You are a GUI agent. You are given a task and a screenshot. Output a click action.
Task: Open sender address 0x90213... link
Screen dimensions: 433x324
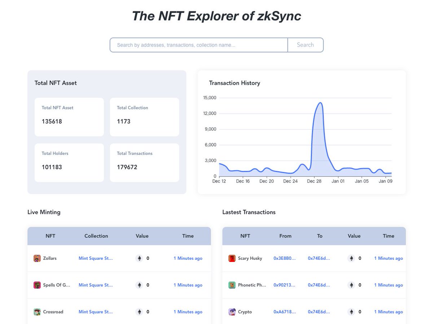tap(284, 285)
